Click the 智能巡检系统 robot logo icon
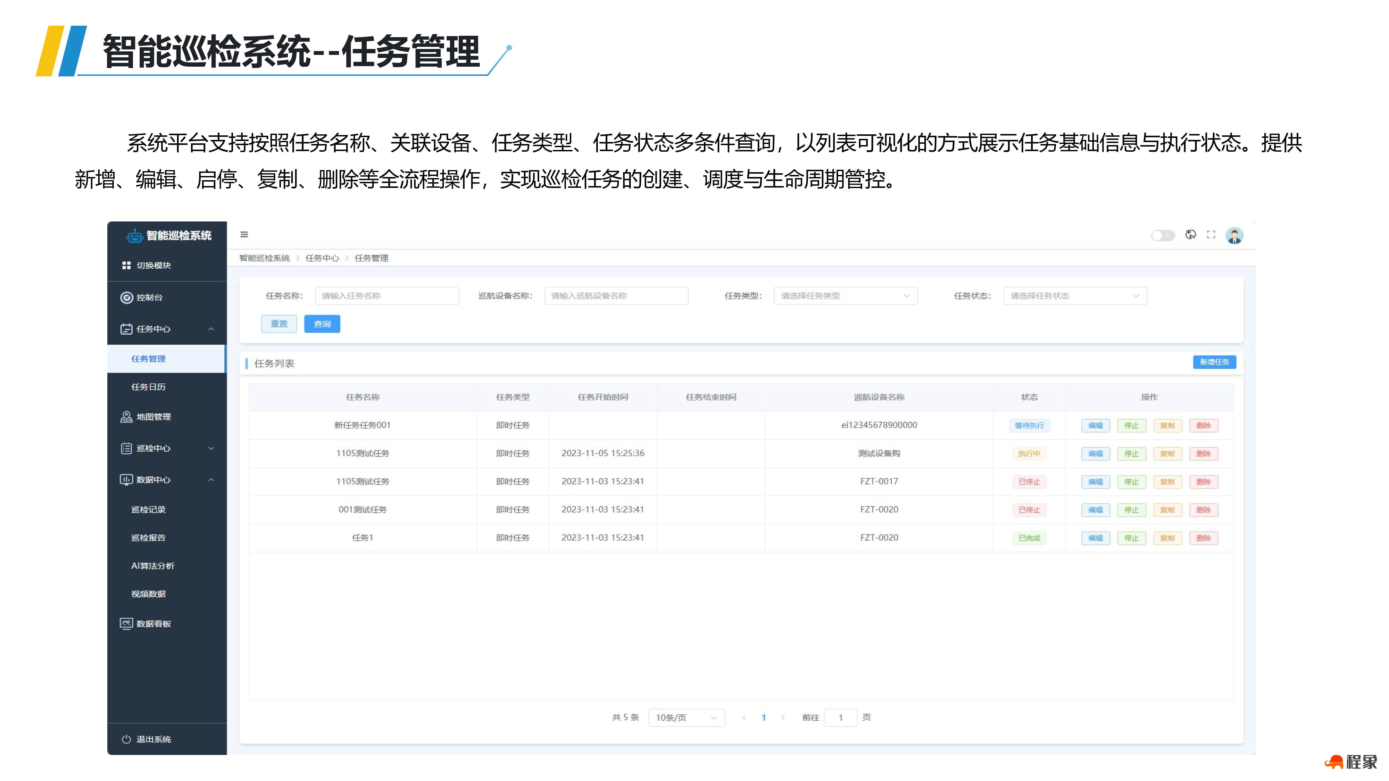Viewport: 1389px width, 781px height. pos(134,236)
